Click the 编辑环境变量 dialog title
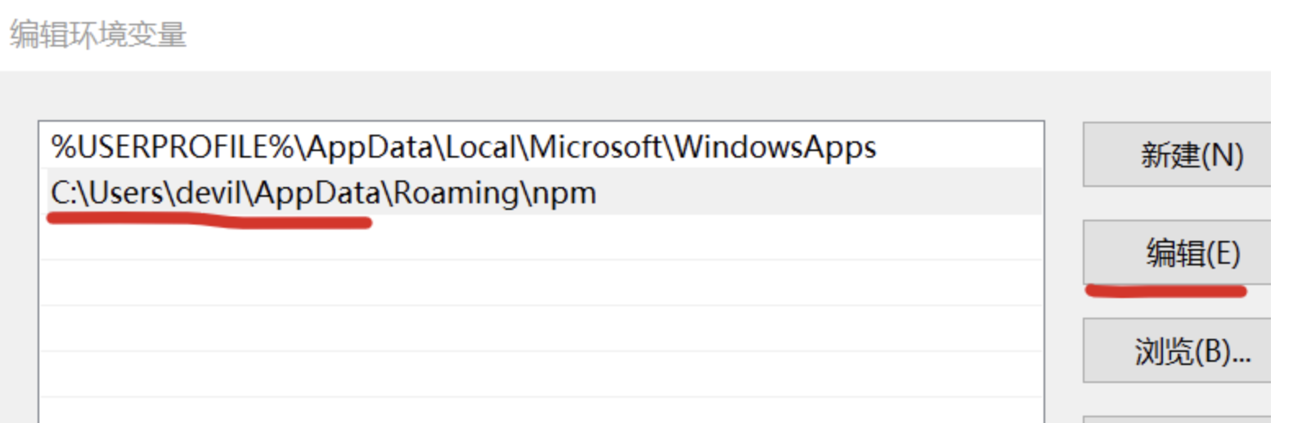The width and height of the screenshot is (1302, 423). tap(98, 35)
